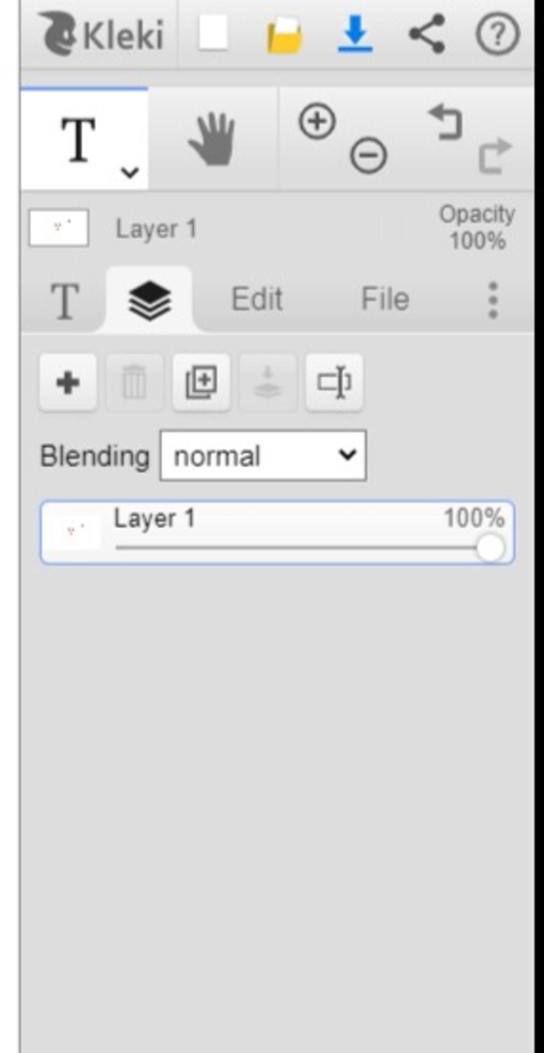Download image with the blue arrow icon
Viewport: 544px width, 1053px height.
[355, 35]
